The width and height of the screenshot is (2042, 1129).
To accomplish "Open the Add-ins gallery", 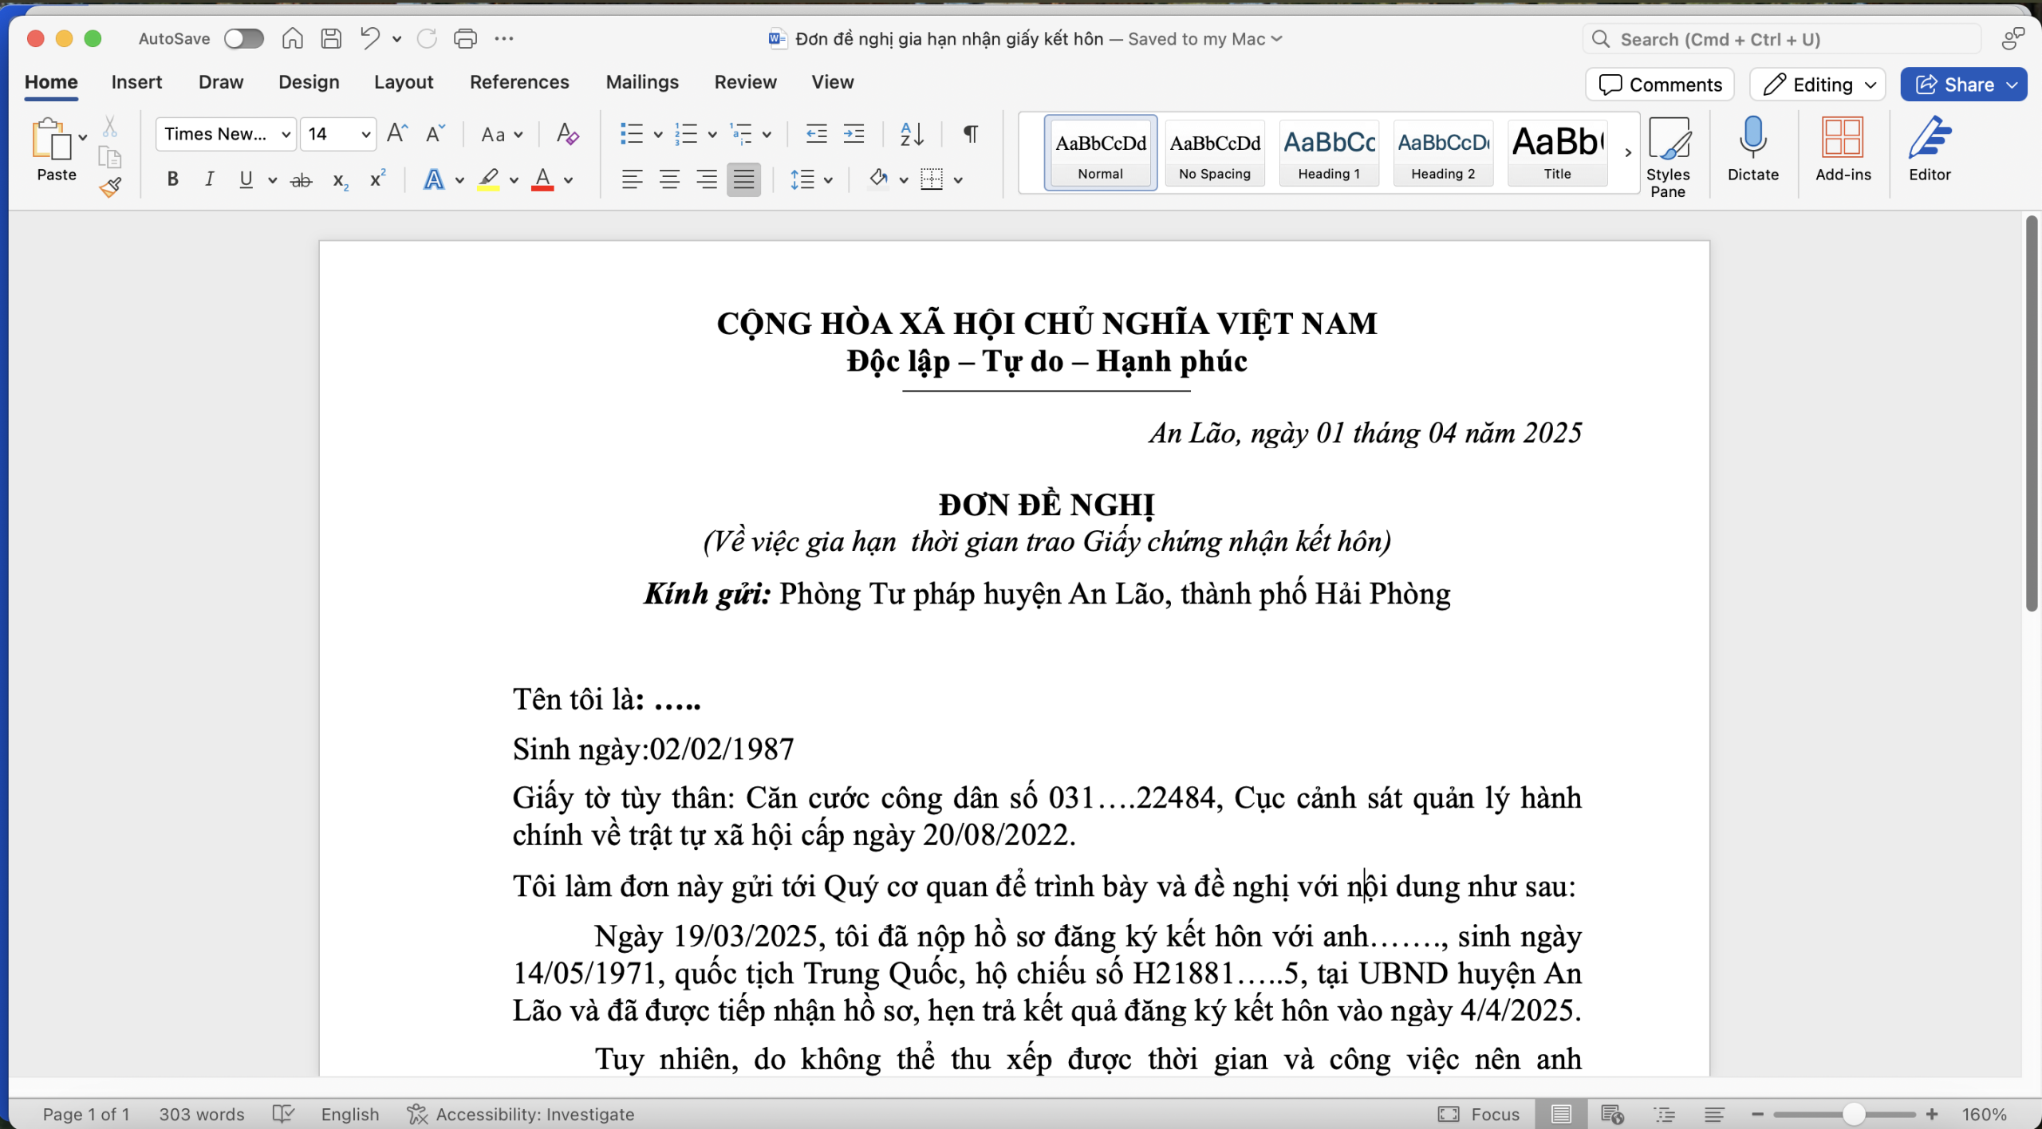I will coord(1843,149).
